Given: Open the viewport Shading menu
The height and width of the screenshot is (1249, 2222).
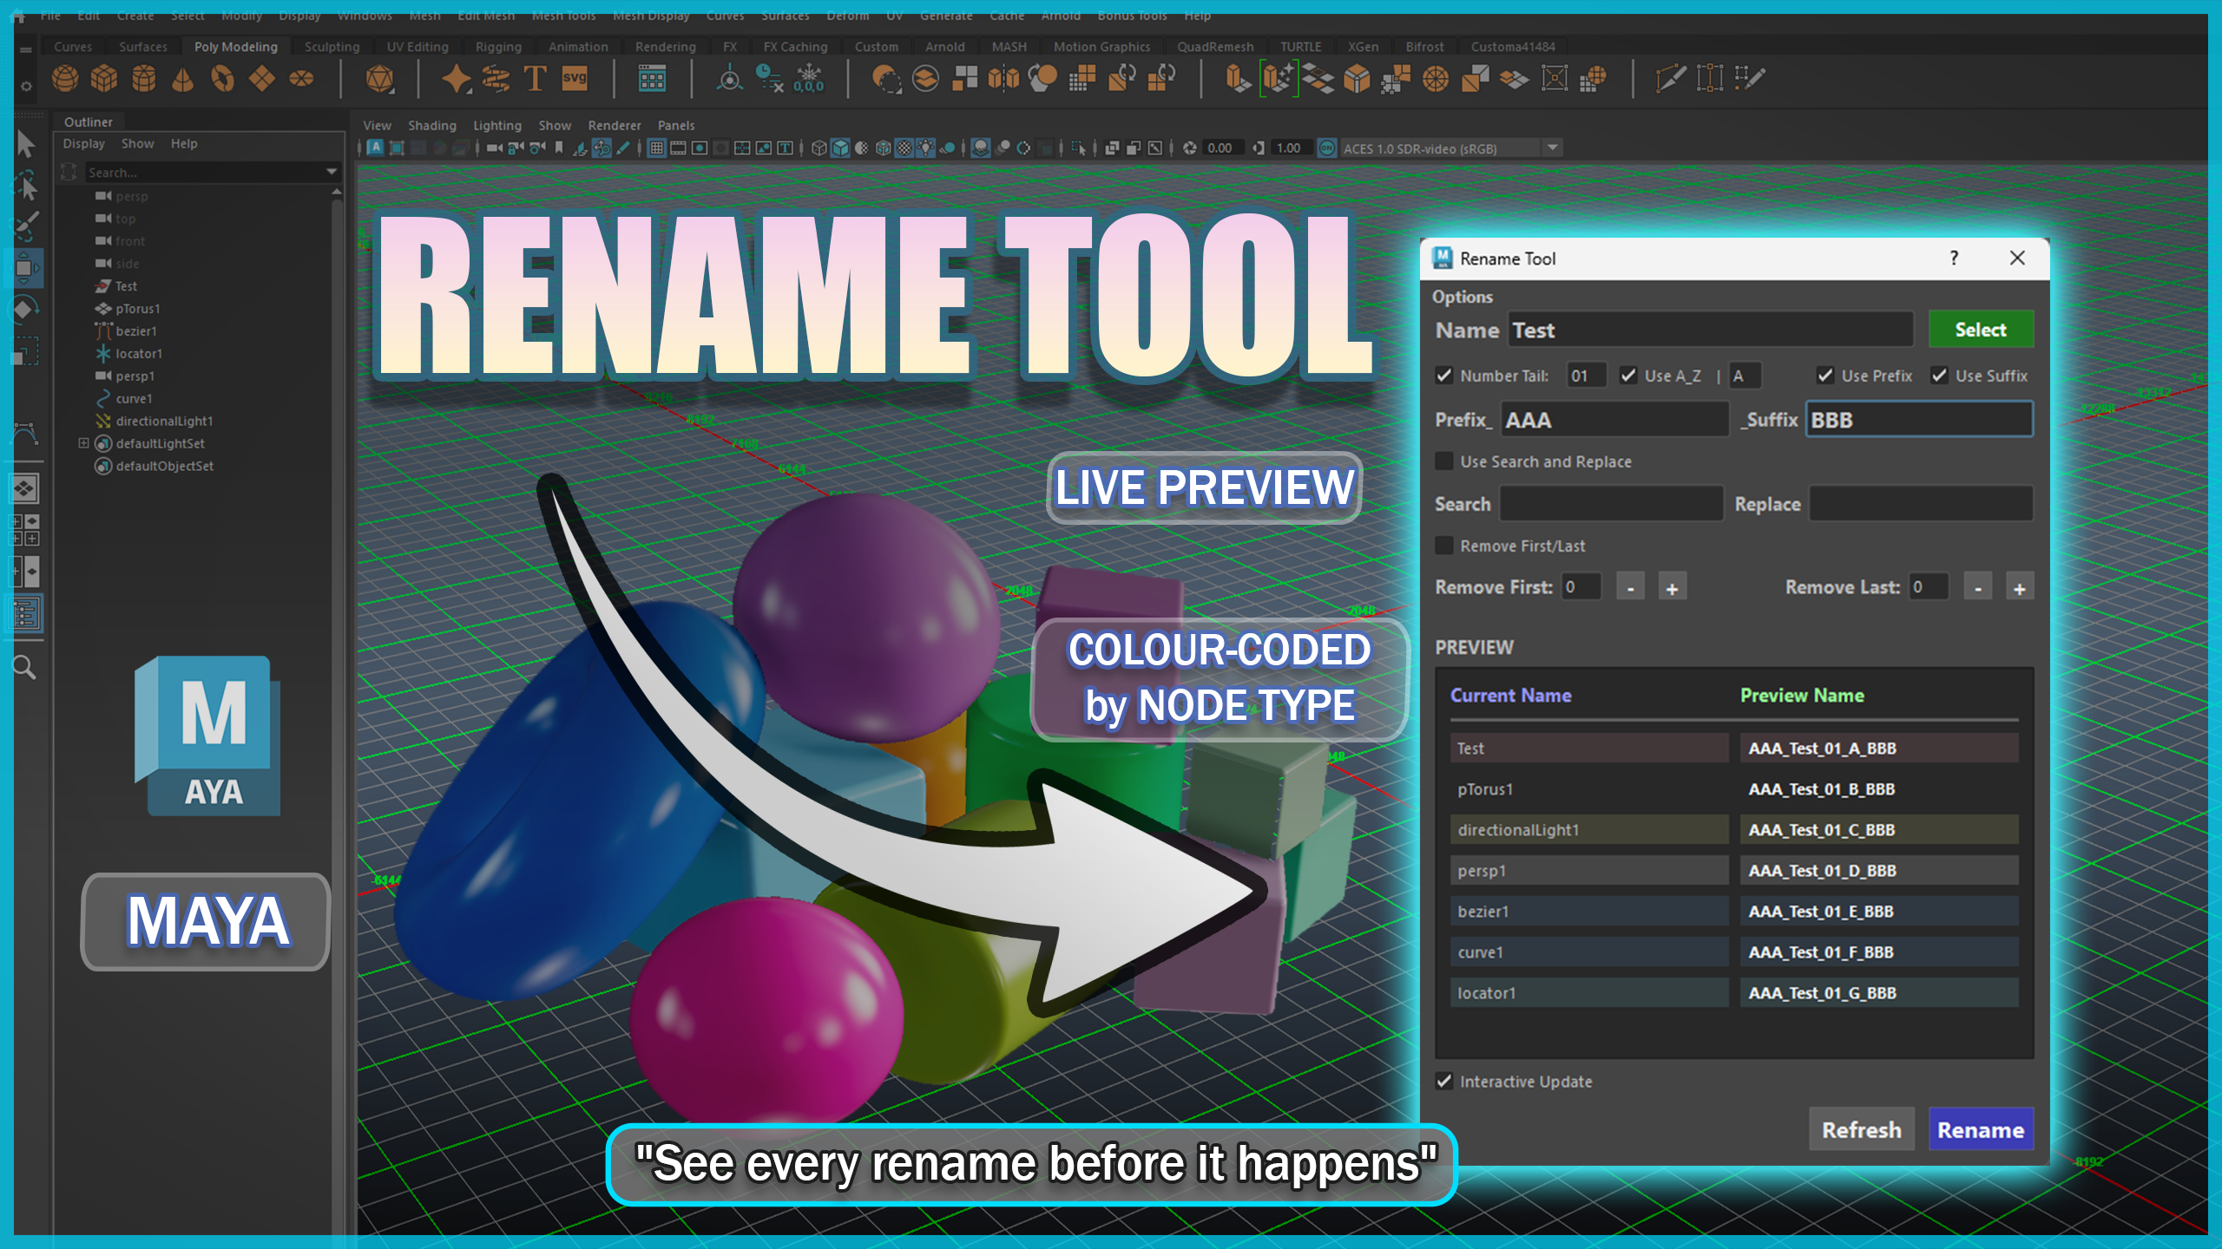Looking at the screenshot, I should click(x=432, y=126).
